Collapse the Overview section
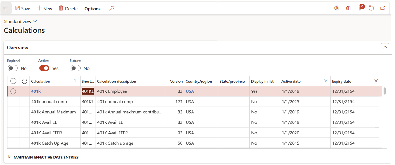This screenshot has height=165, width=395. [x=385, y=48]
